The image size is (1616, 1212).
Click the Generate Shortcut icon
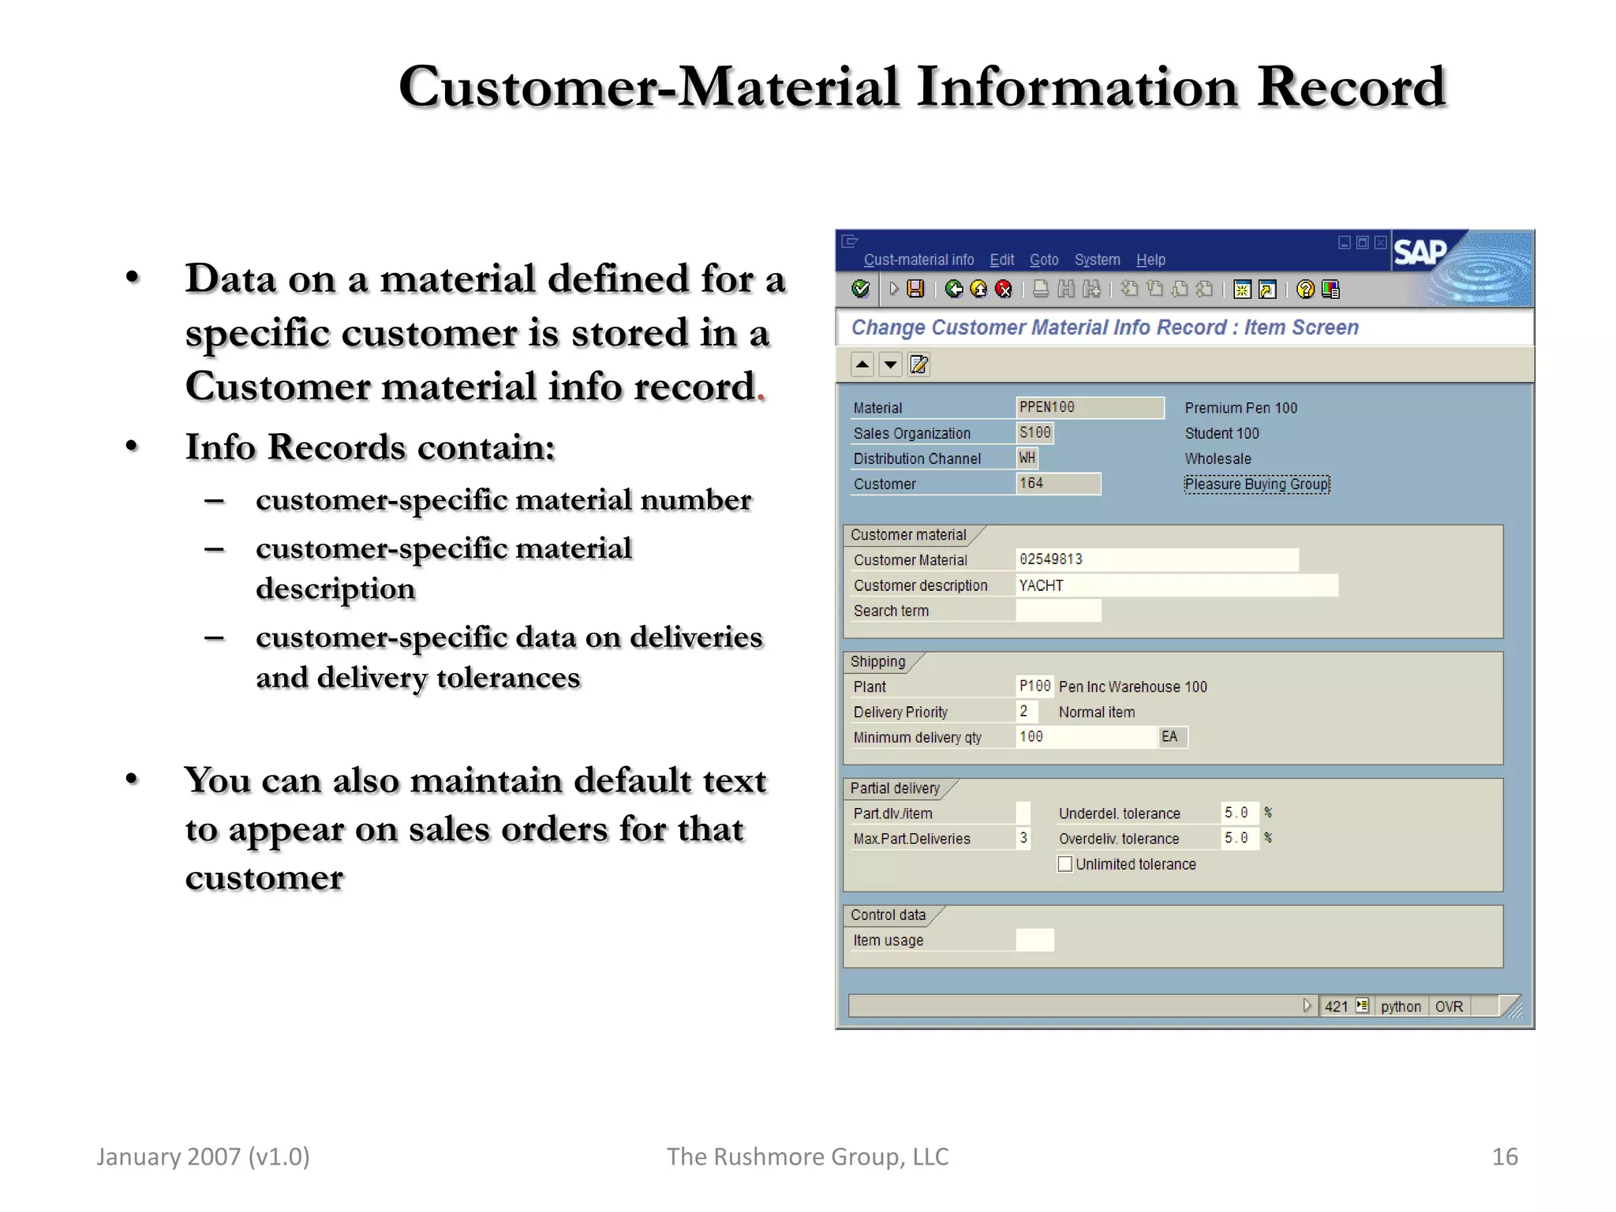tap(1267, 290)
